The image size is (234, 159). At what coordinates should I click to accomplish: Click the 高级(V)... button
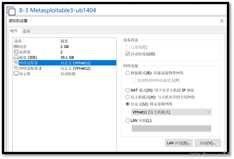208,143
